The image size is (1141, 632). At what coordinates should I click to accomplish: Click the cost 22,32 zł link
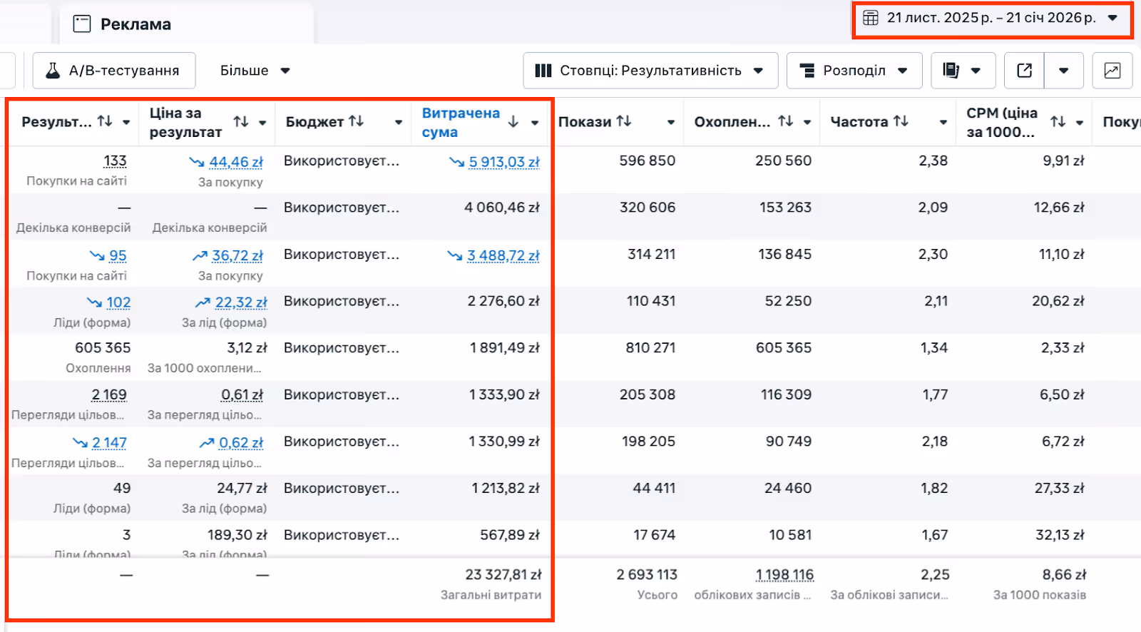(241, 302)
